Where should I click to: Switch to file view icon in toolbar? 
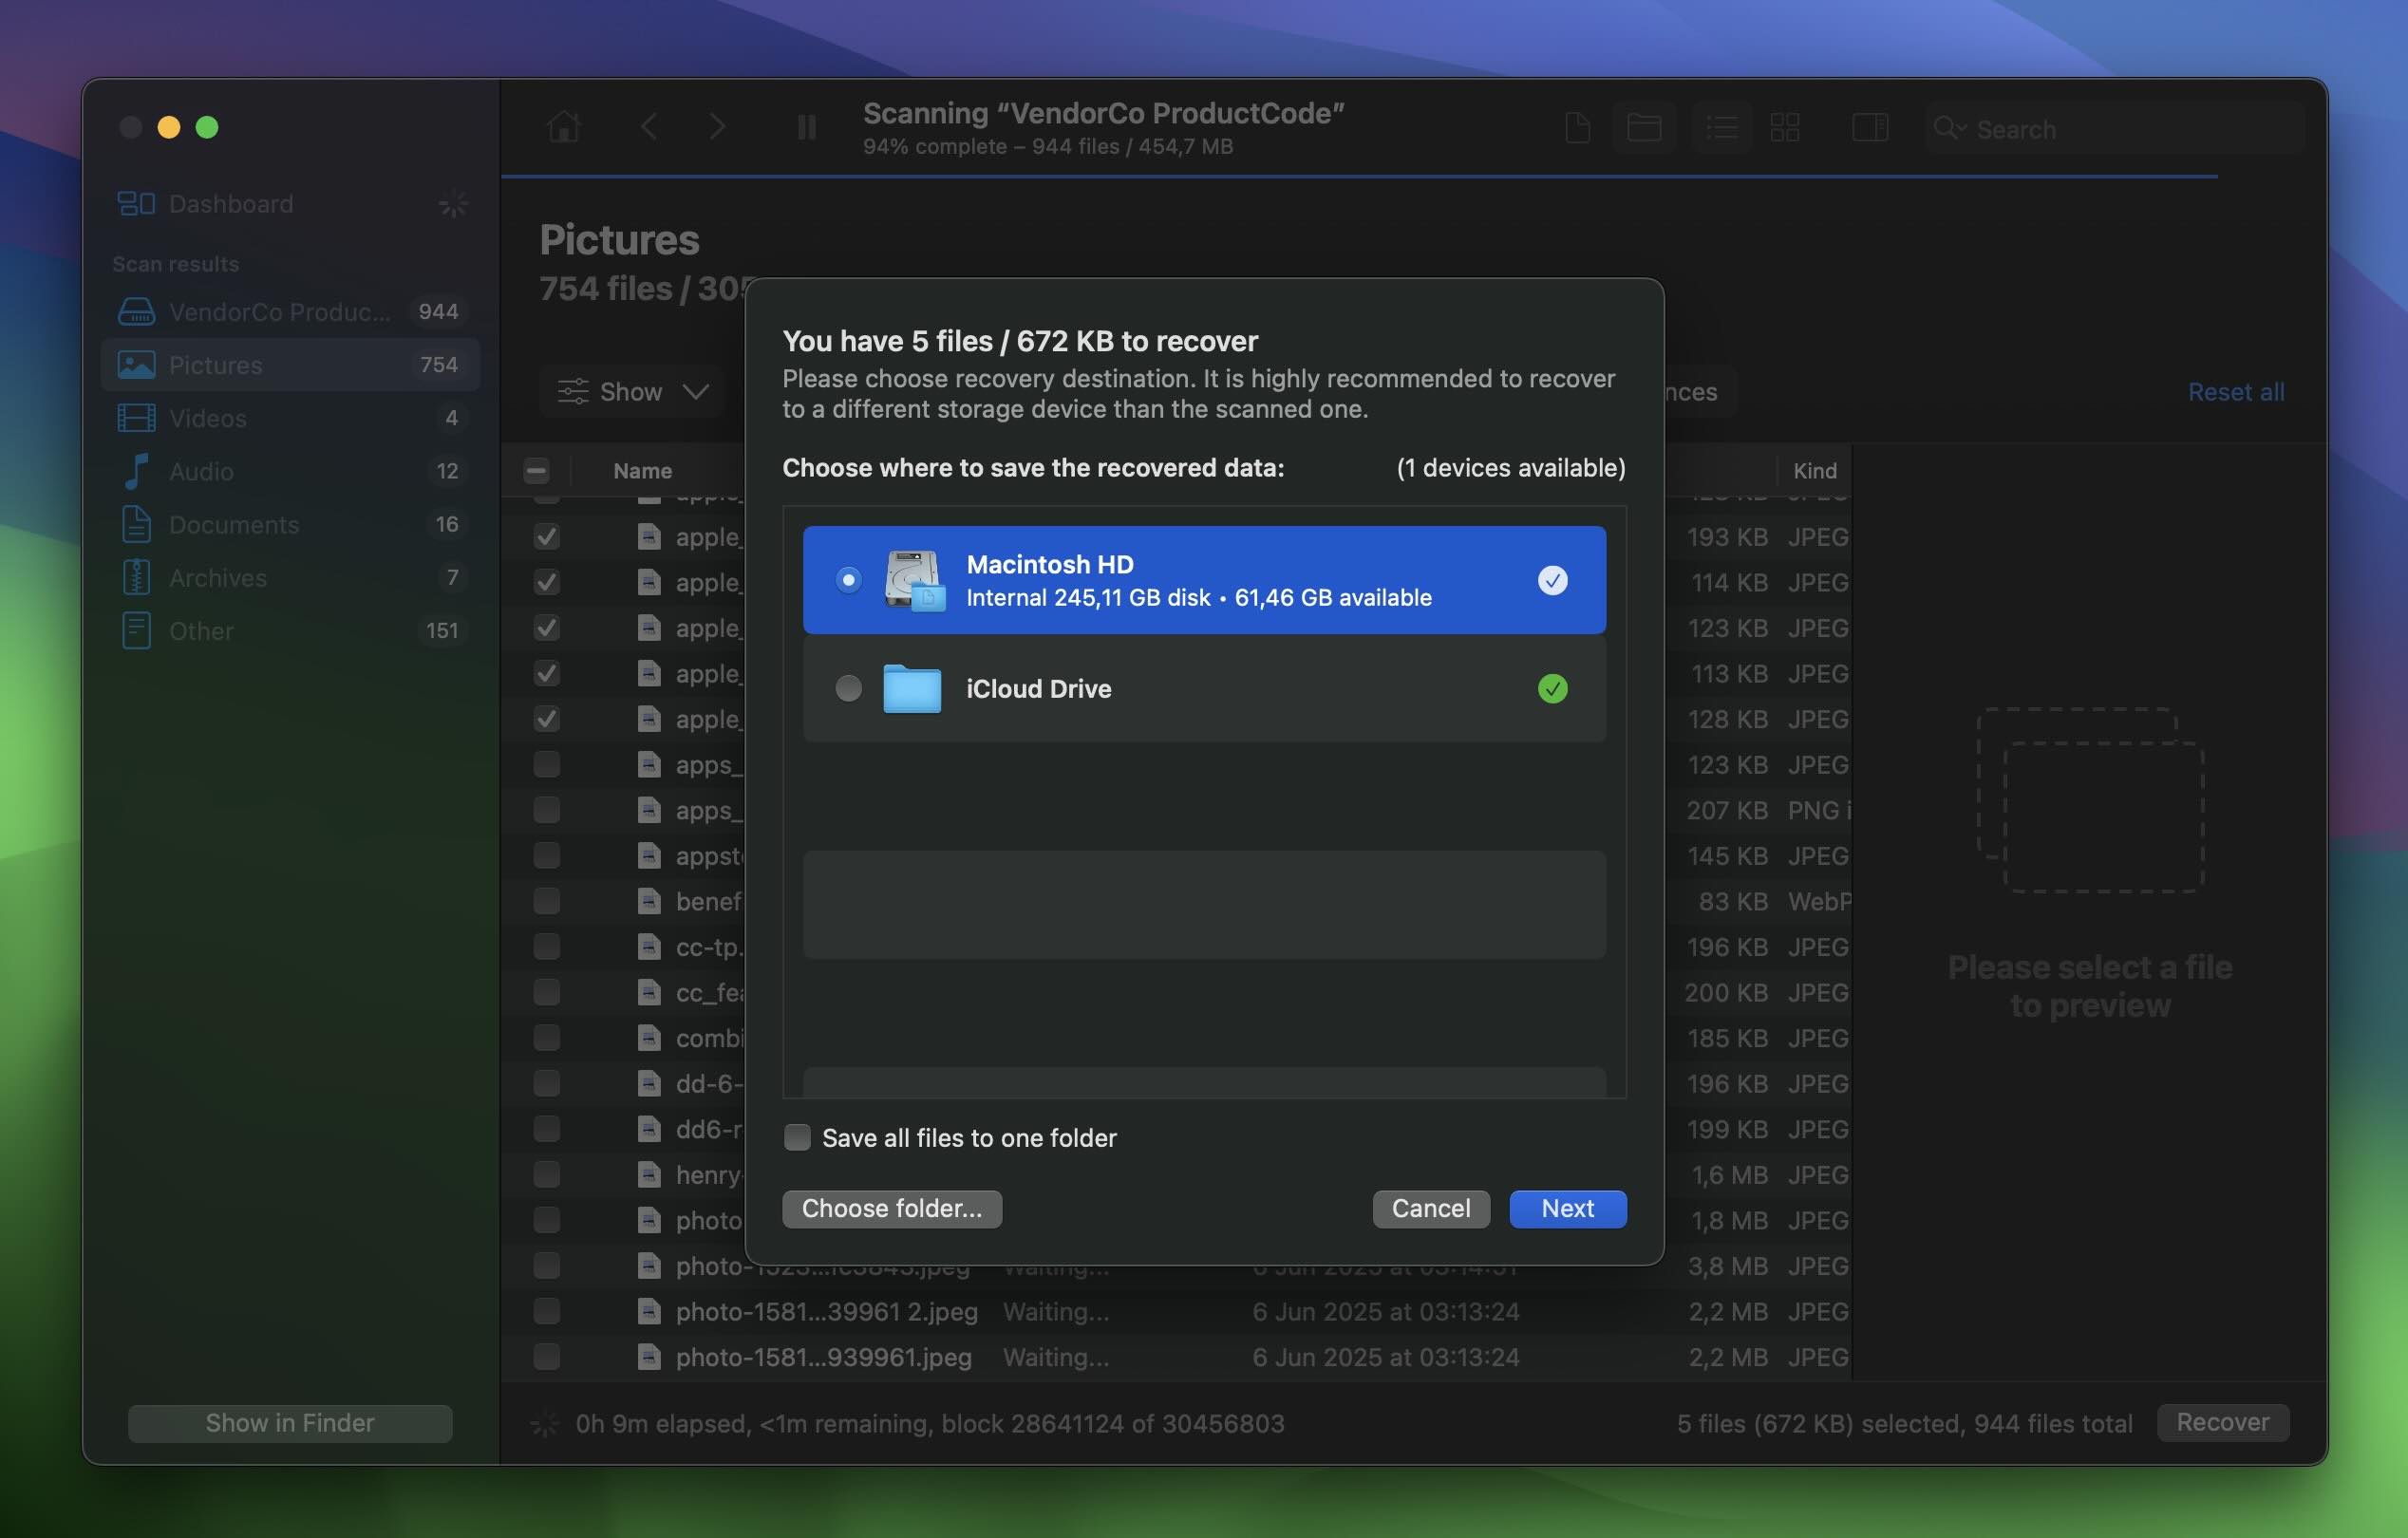(1577, 128)
